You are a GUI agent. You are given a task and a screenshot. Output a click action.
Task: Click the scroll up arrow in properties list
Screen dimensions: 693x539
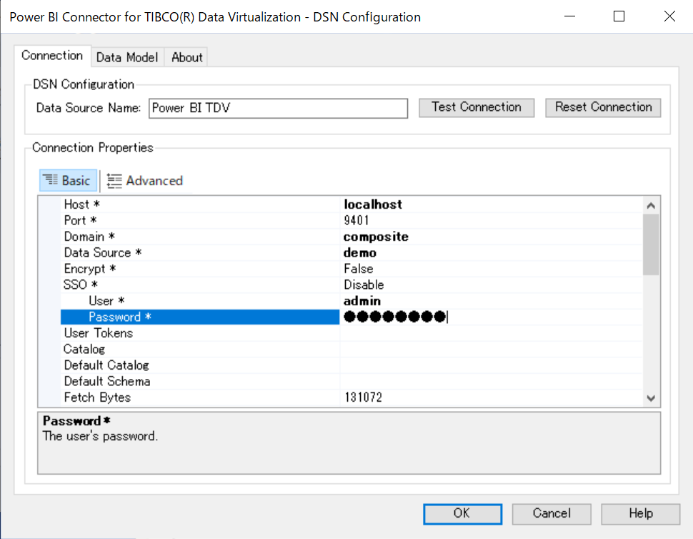[x=651, y=206]
